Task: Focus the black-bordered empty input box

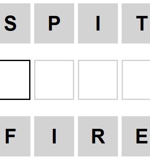Action: tap(15, 80)
